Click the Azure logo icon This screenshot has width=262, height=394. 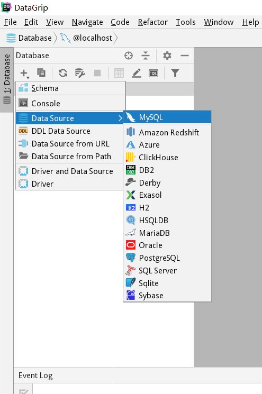(131, 145)
